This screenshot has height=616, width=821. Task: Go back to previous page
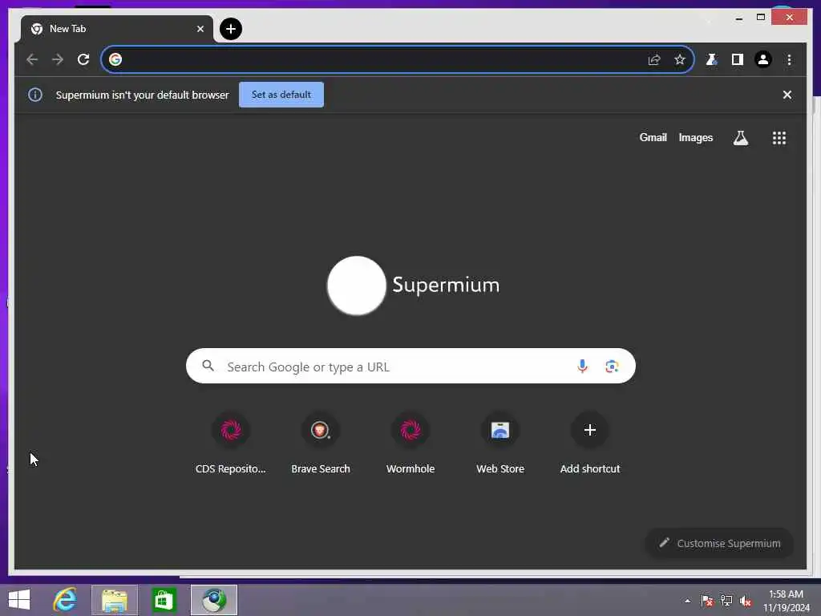32,59
